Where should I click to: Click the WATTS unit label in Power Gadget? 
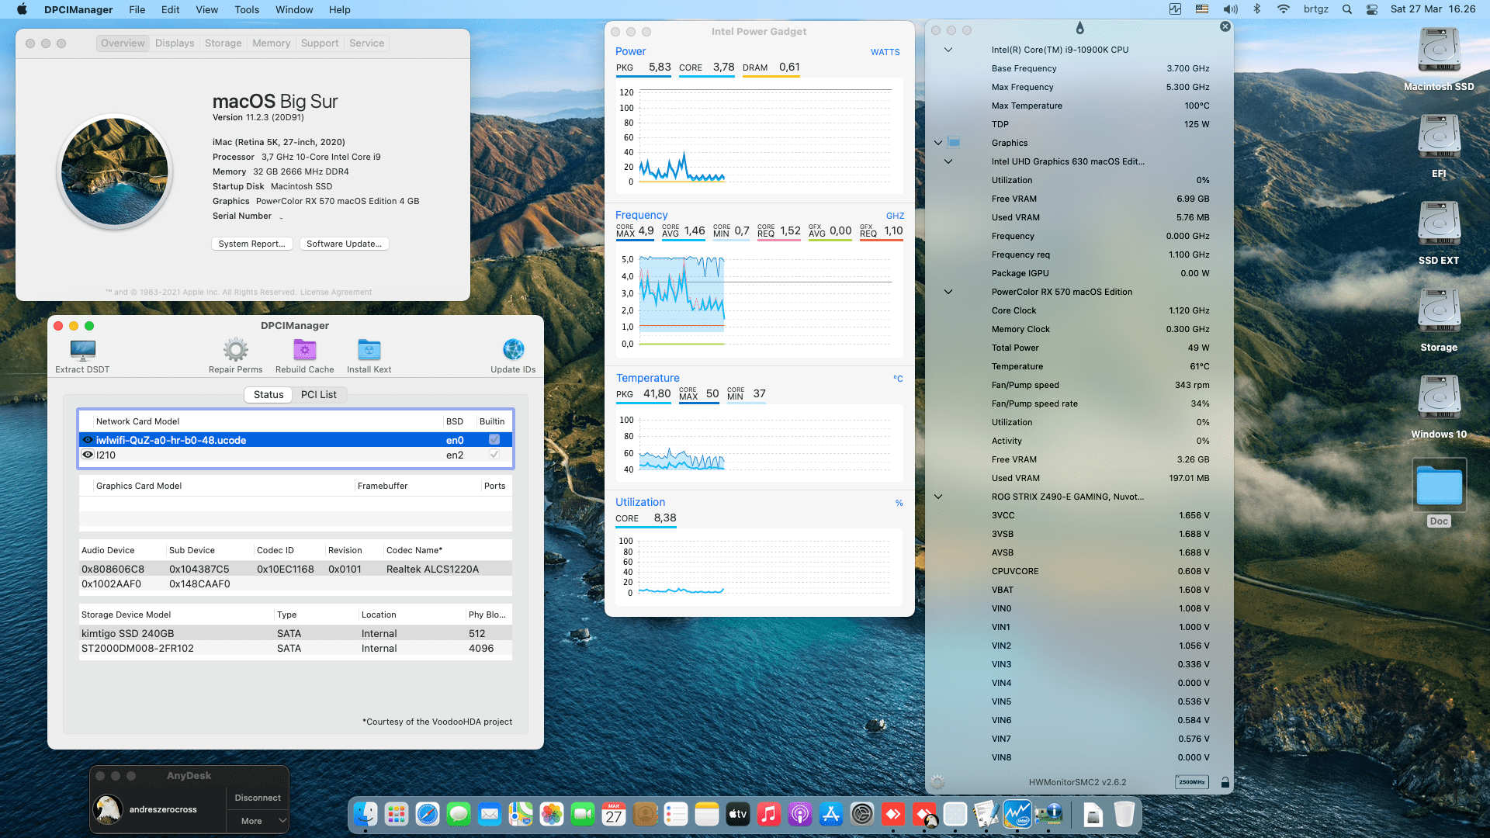tap(885, 52)
